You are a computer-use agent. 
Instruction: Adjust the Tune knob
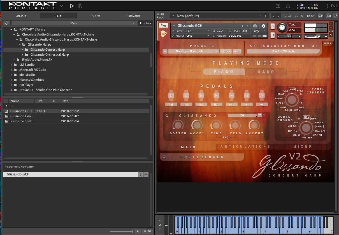(x=282, y=28)
